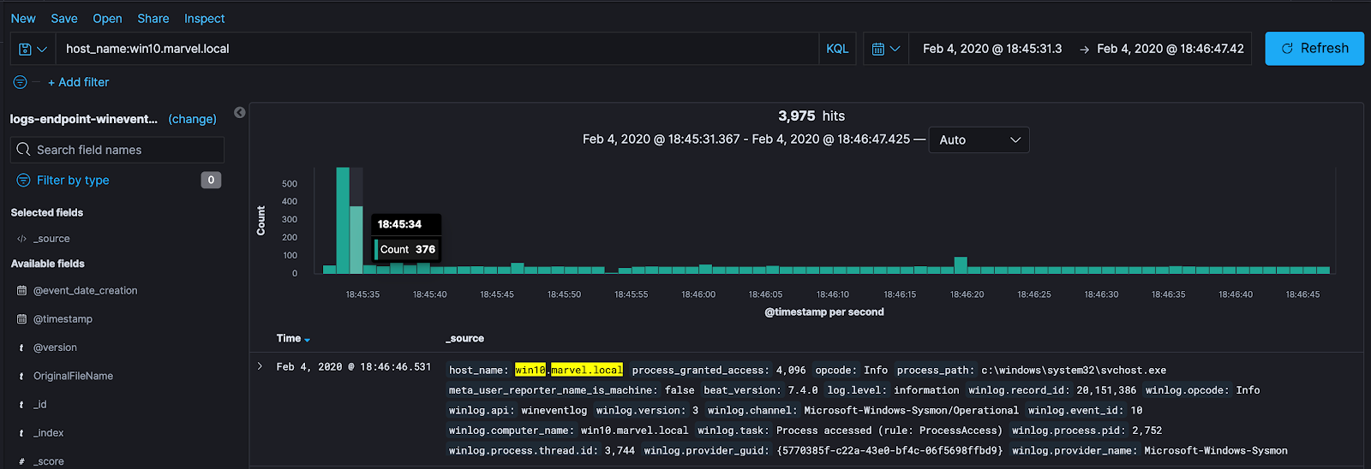The width and height of the screenshot is (1371, 469).
Task: Click the search magnifier in field names box
Action: pyautogui.click(x=23, y=149)
